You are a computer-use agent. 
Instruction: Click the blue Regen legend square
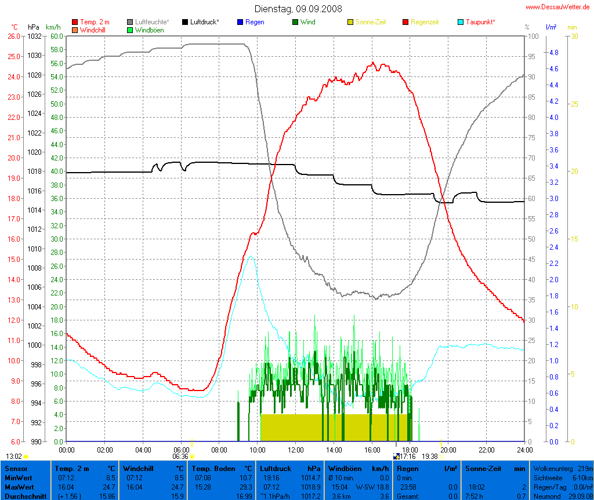tap(240, 22)
